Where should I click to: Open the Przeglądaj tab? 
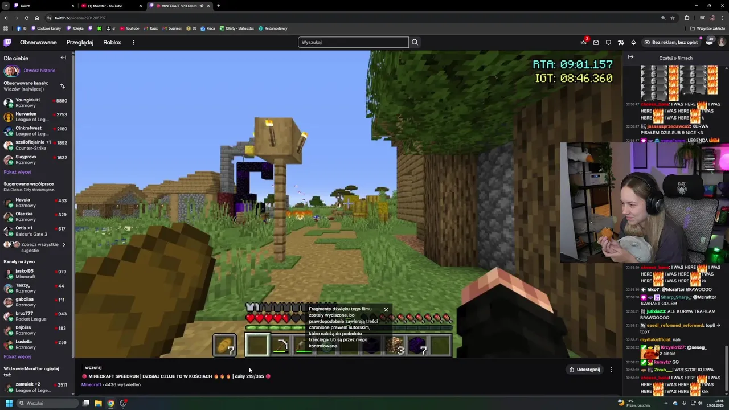(80, 42)
